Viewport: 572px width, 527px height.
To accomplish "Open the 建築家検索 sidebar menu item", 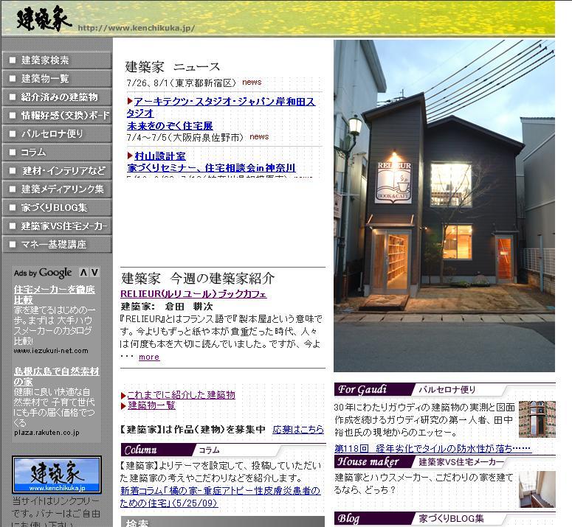I will 57,60.
